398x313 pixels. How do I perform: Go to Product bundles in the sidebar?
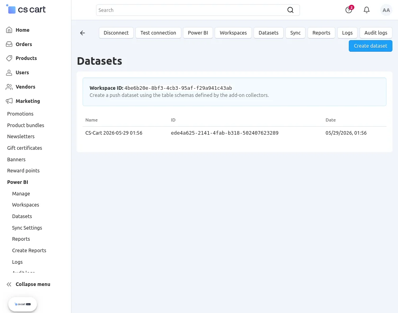(26, 125)
